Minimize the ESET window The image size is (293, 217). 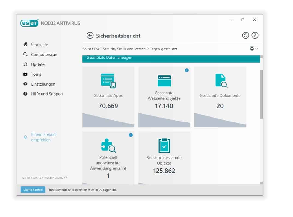232,20
